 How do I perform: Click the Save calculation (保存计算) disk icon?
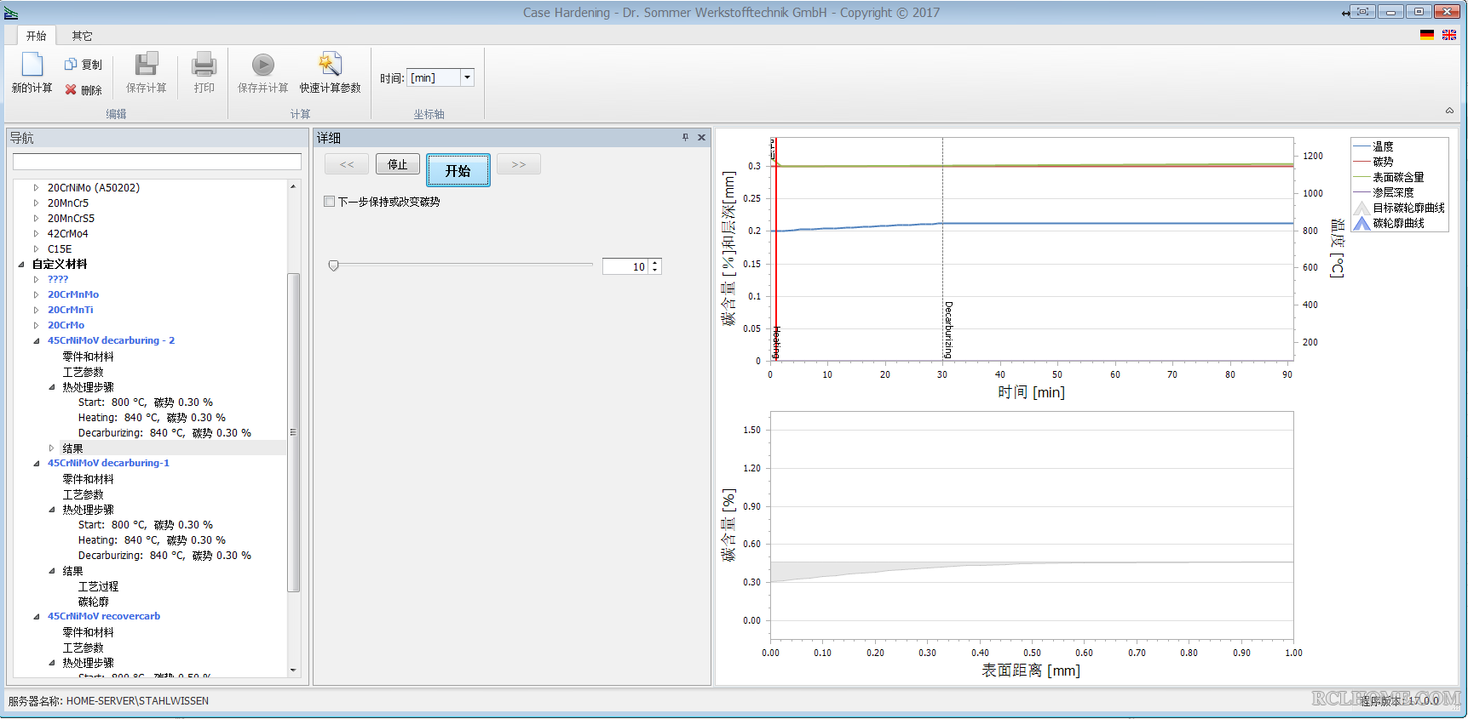click(147, 65)
